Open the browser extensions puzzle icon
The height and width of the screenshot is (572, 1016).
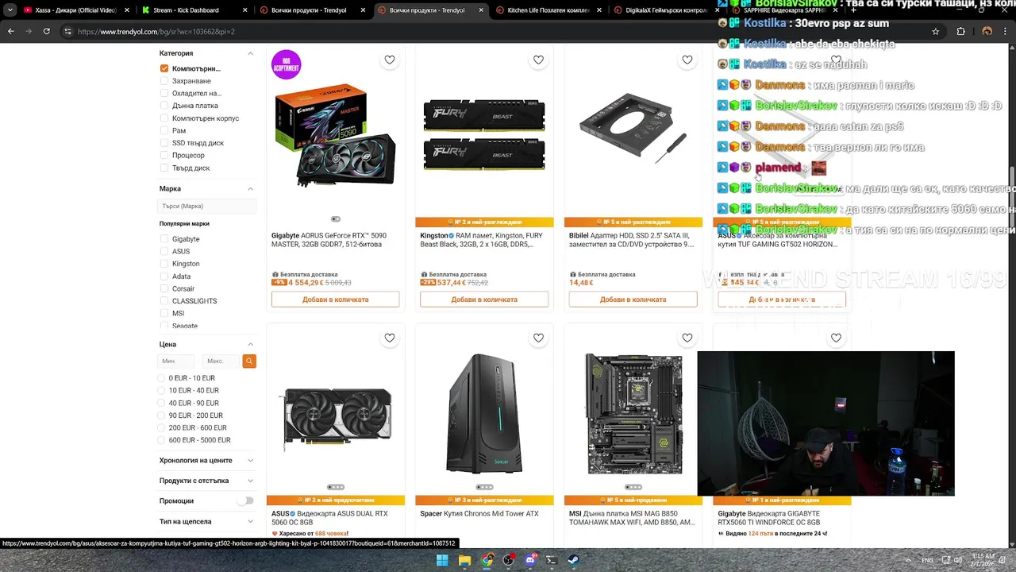point(960,31)
